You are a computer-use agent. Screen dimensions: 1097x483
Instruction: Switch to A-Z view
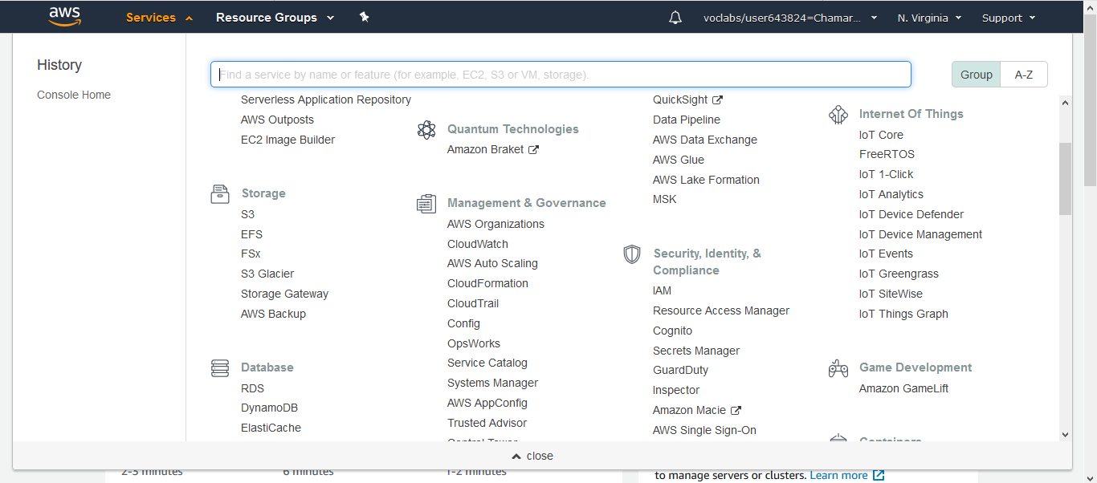(x=1024, y=74)
